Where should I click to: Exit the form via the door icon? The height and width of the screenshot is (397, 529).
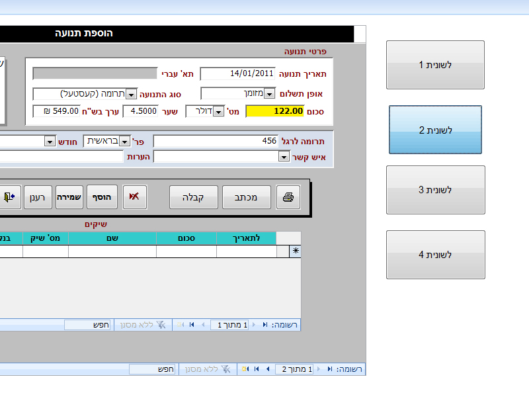coord(9,197)
